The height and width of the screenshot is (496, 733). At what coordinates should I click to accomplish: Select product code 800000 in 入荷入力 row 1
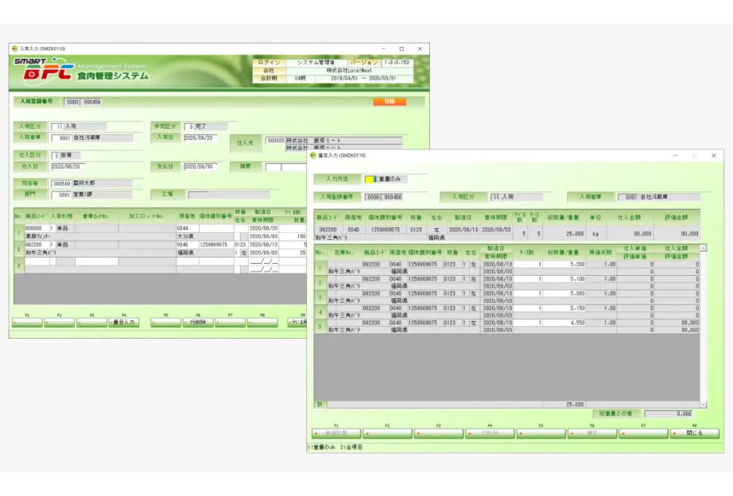37,228
